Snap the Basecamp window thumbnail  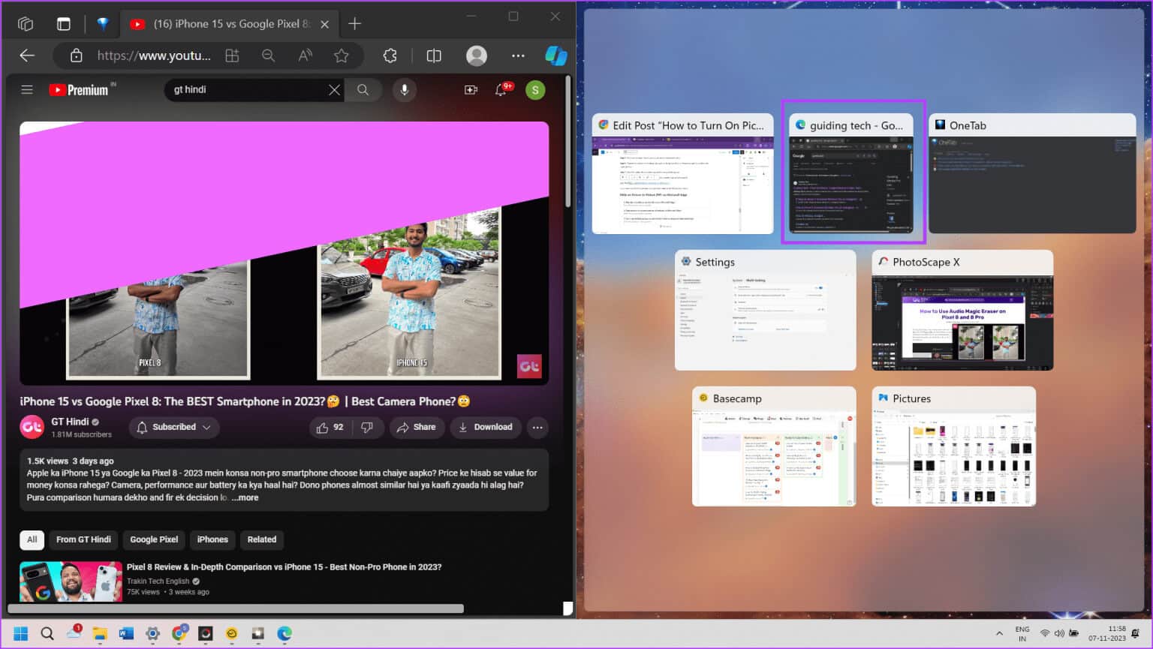pos(774,446)
